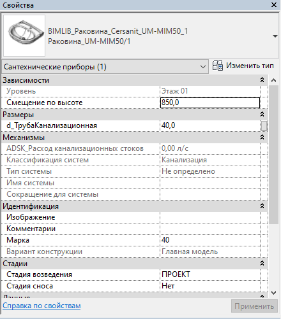The image size is (281, 319).
Task: Select the d_ТрубаКанализационная parameter label
Action: click(x=52, y=125)
